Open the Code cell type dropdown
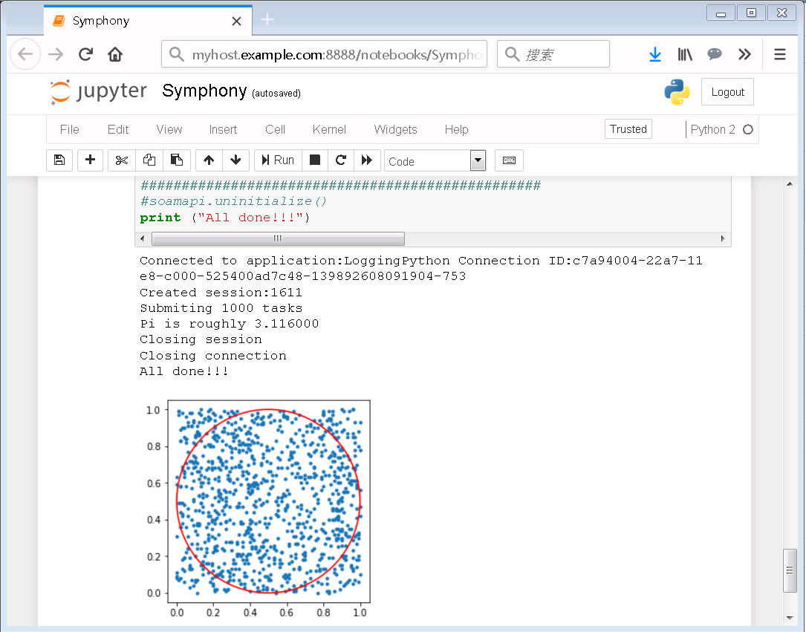 pos(435,161)
